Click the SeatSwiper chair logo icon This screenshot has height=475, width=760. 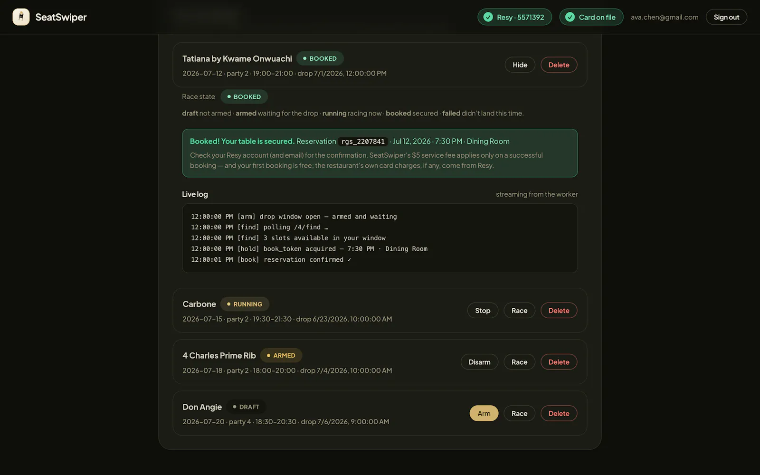pyautogui.click(x=21, y=17)
